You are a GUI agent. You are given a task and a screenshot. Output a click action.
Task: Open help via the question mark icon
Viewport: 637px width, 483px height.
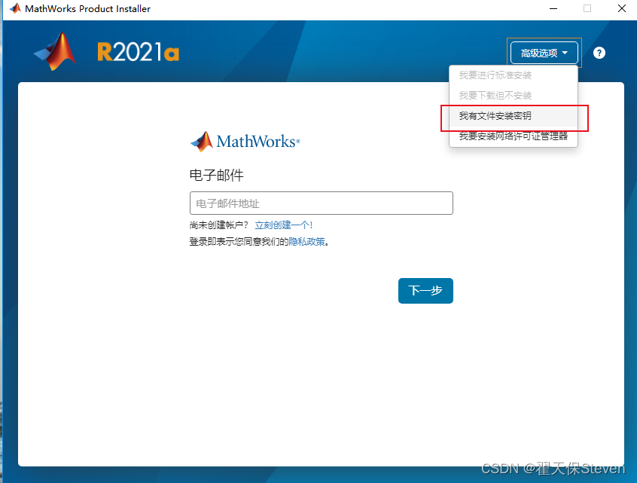[599, 53]
